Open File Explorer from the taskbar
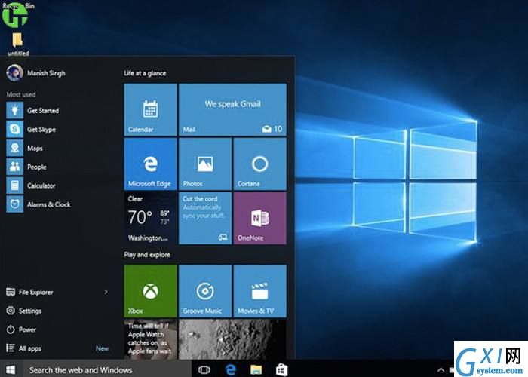This screenshot has height=377, width=528. (x=256, y=370)
